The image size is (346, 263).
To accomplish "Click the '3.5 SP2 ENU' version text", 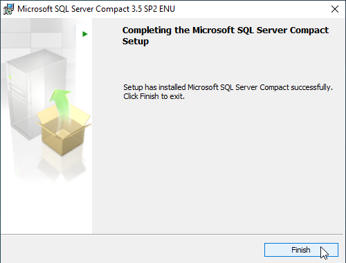I will (153, 9).
